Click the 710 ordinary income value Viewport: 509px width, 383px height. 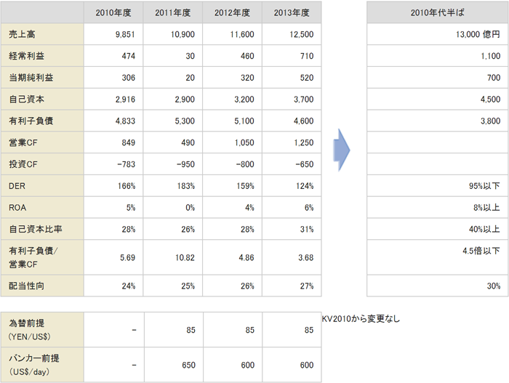[x=307, y=56]
